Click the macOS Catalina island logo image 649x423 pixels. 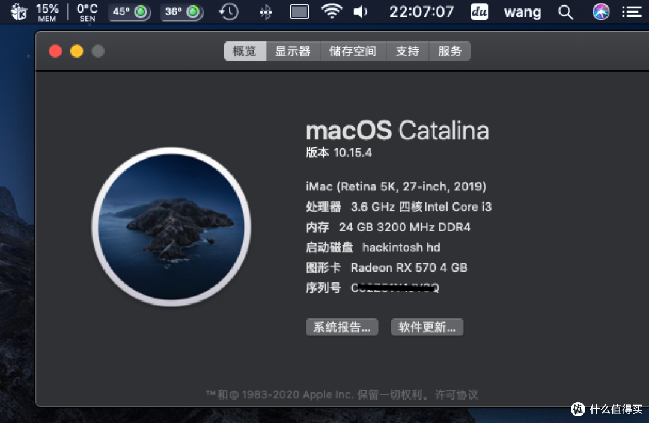tap(171, 227)
